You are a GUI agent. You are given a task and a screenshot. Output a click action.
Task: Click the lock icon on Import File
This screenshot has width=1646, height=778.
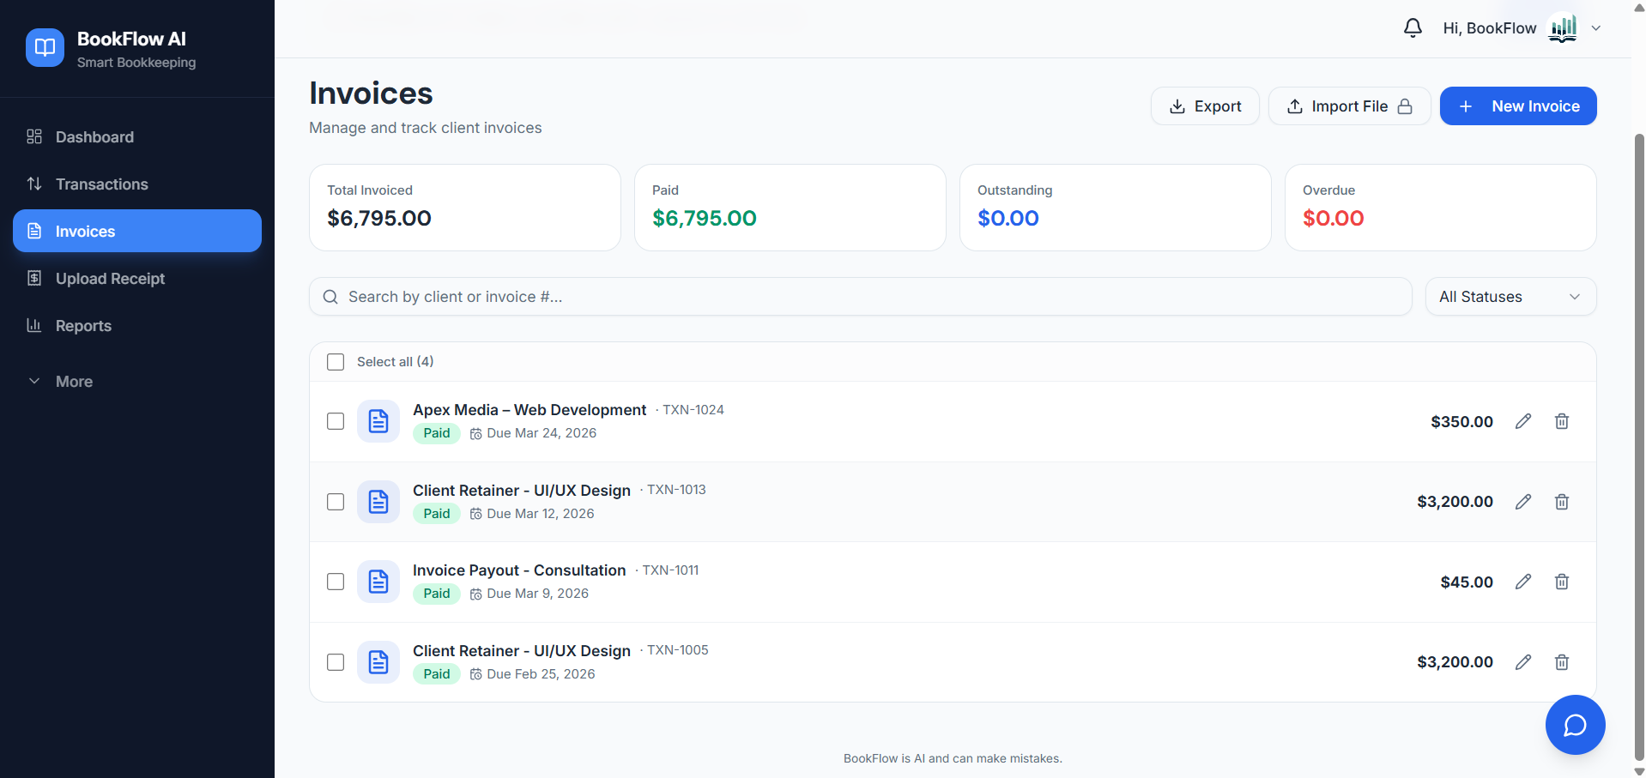coord(1405,106)
